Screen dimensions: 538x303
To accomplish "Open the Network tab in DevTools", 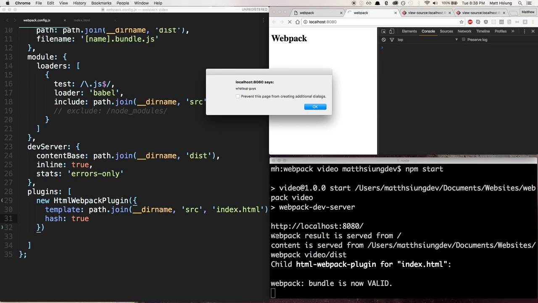I will (464, 31).
